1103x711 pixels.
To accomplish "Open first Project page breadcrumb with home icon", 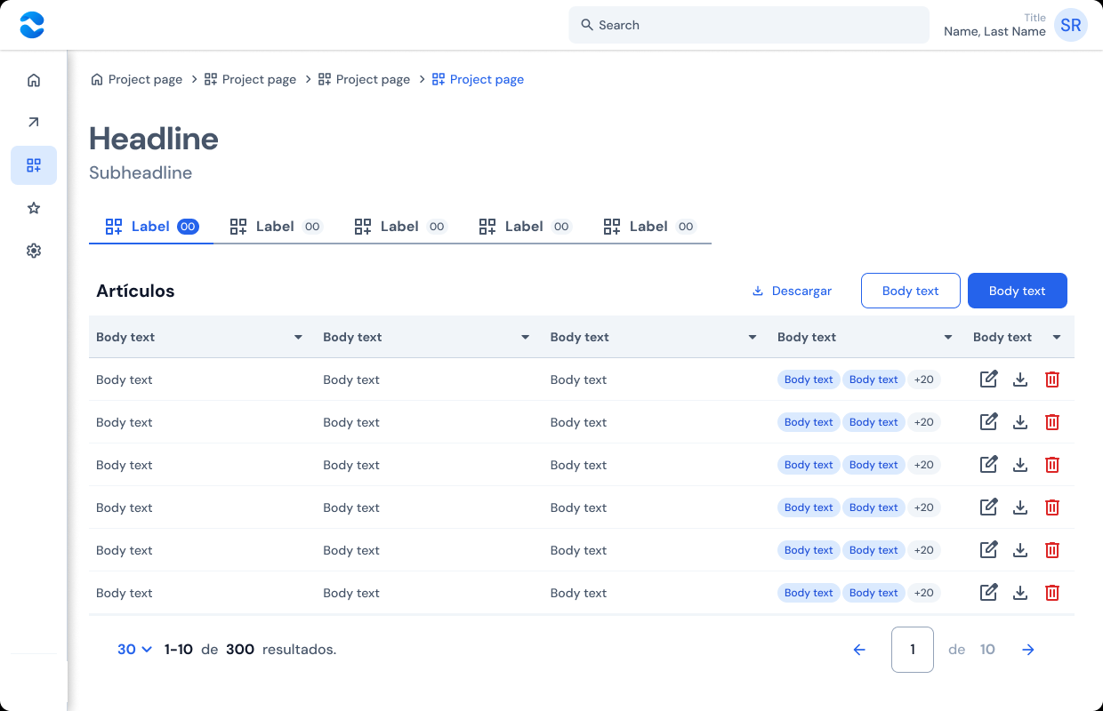I will (136, 79).
